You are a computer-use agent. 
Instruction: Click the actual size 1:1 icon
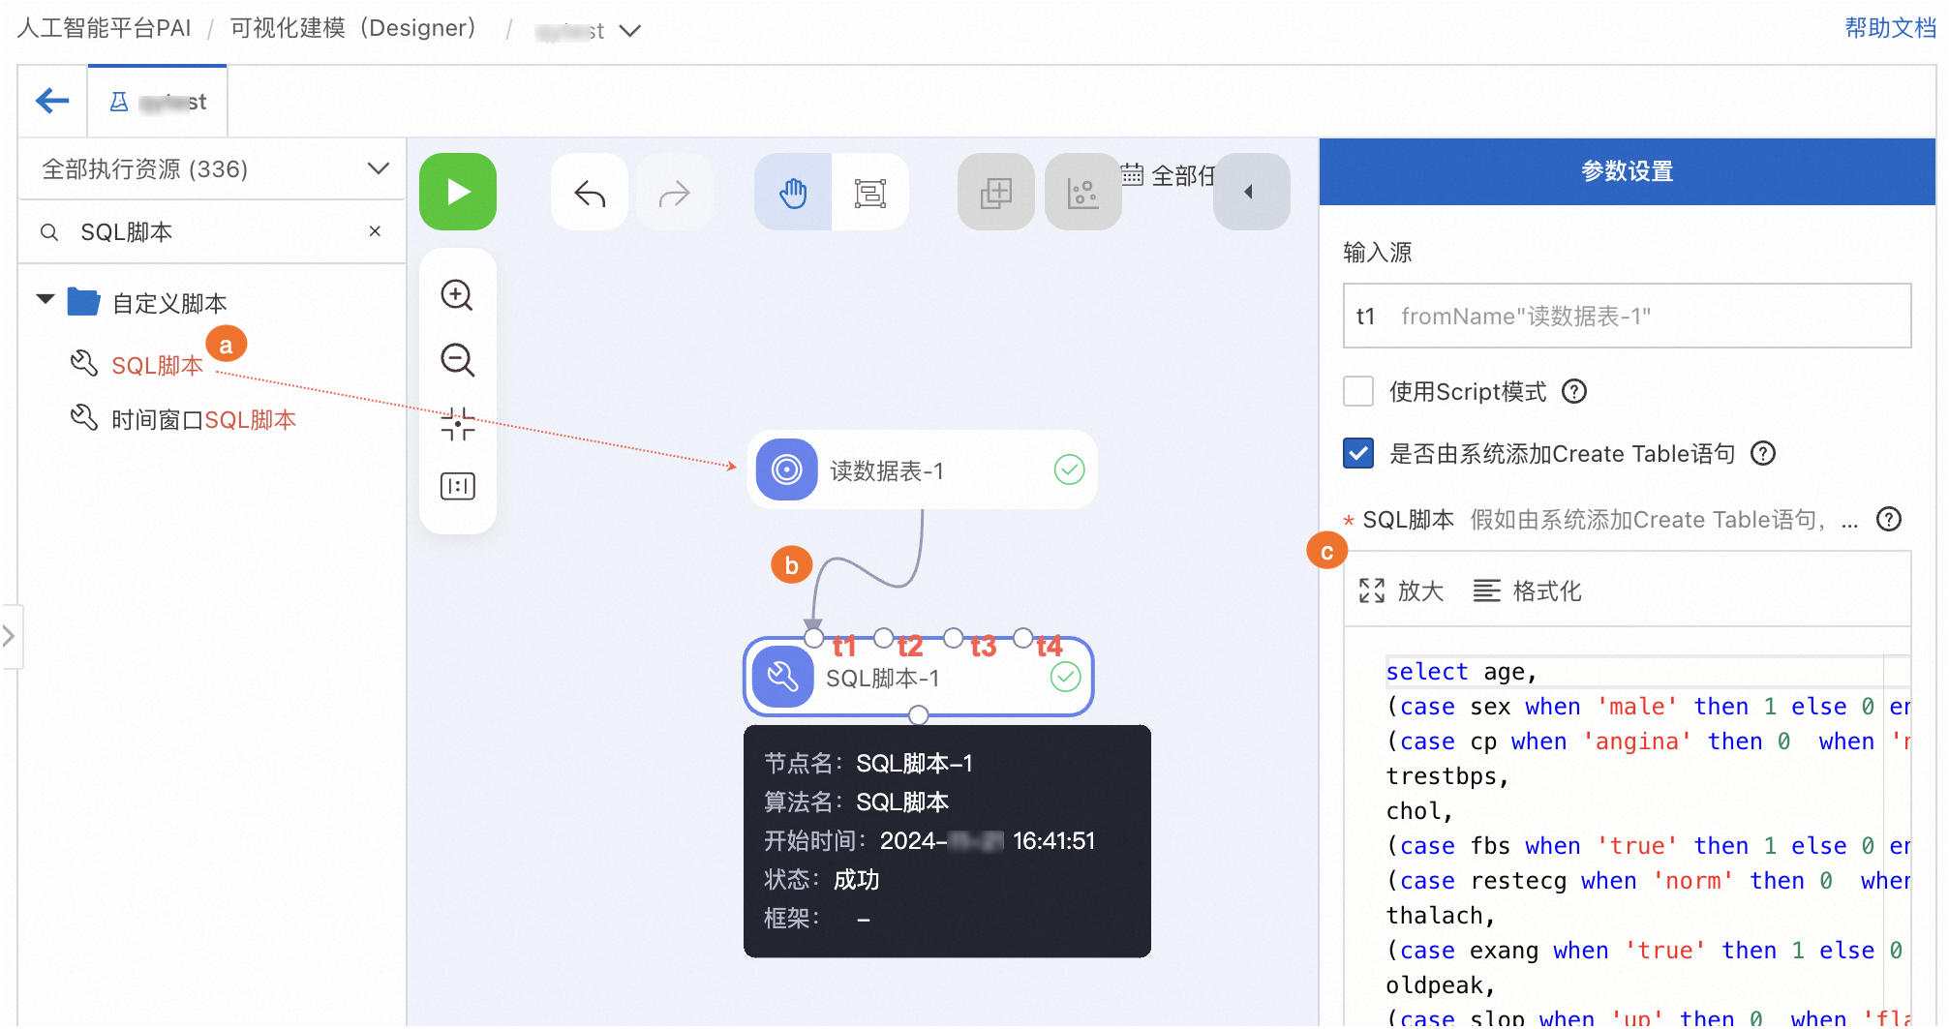tap(457, 485)
